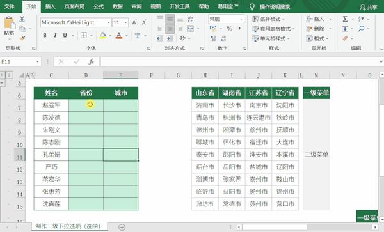This screenshot has height=232, width=384.
Task: Click the insert function fx icon
Action: [92, 62]
